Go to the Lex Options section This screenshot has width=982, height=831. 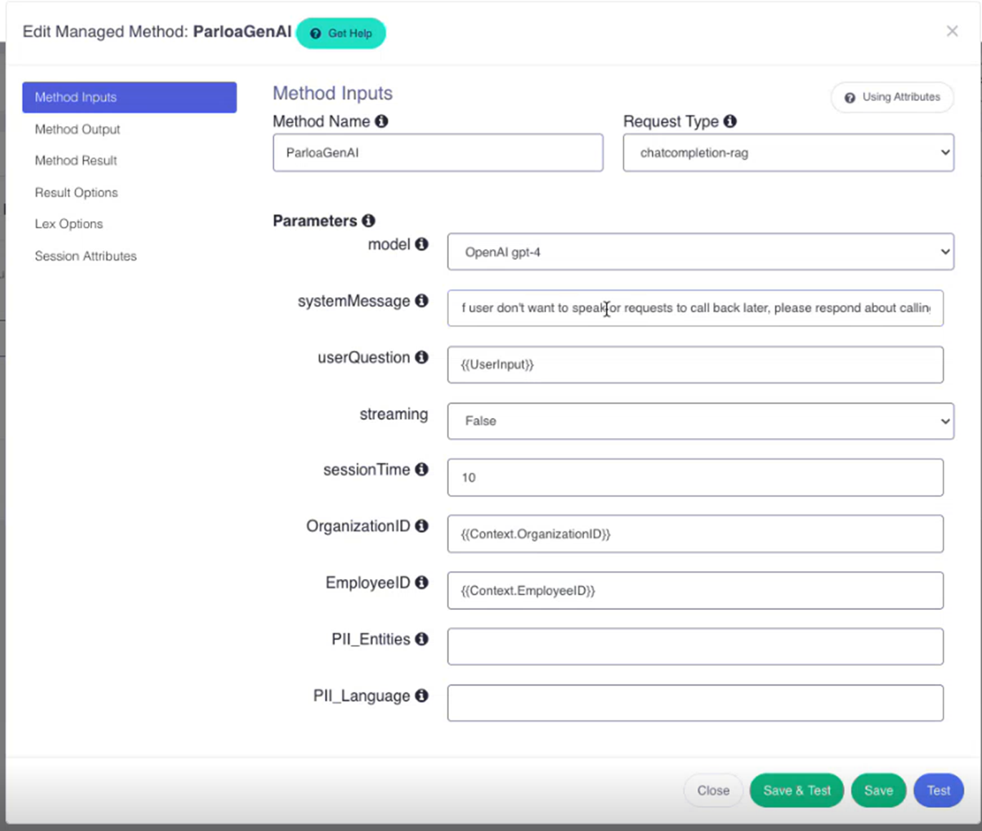pos(69,224)
